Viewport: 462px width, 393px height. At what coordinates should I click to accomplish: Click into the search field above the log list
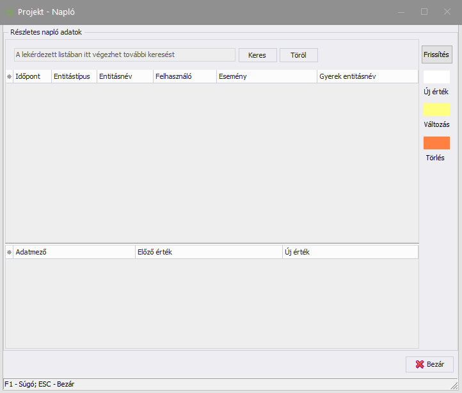tap(125, 55)
